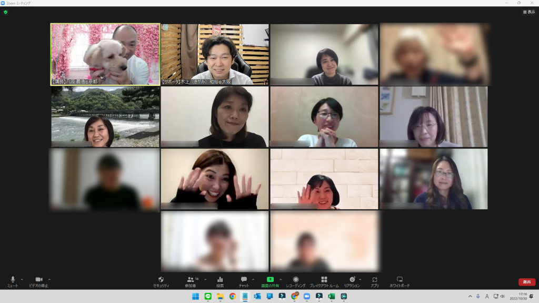Expand audio options arrow beside Mute
This screenshot has width=539, height=303.
tap(22, 279)
